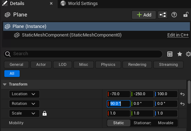The image size is (191, 131).
Task: Click the World Settings globe icon
Action: [63, 4]
